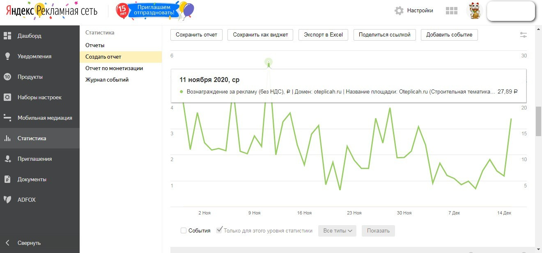542x253 pixels.
Task: Open chart settings sliders icon
Action: (x=524, y=35)
